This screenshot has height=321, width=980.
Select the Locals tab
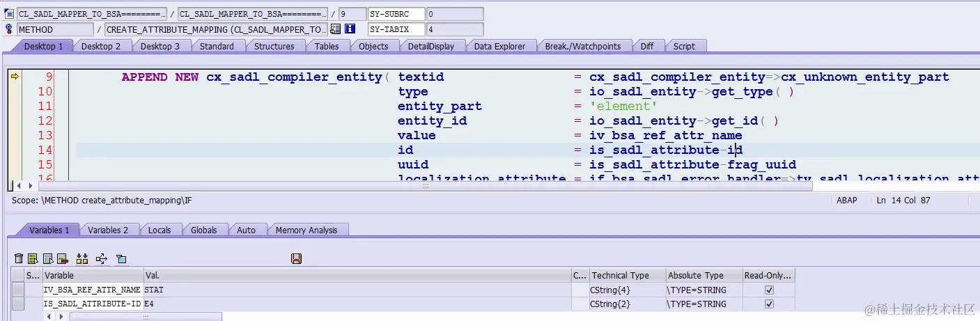(x=160, y=230)
